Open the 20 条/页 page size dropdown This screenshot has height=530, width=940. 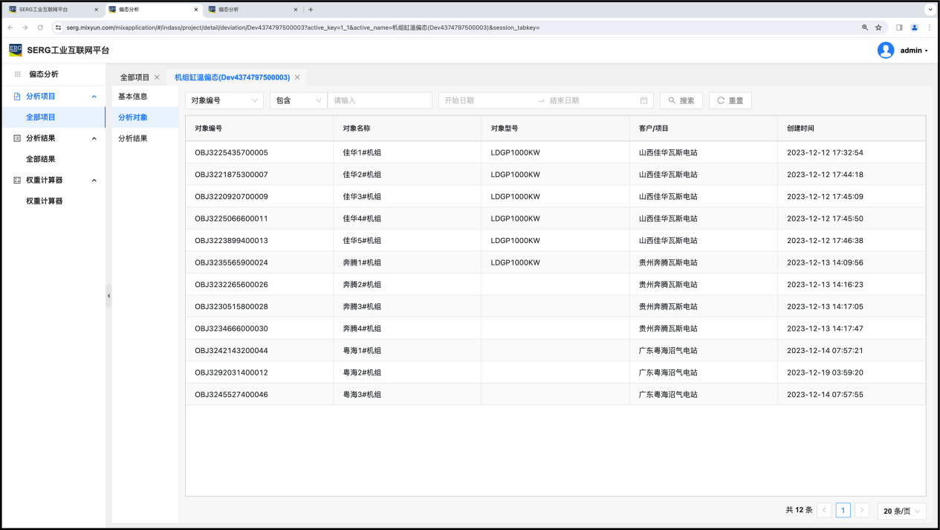tap(901, 511)
